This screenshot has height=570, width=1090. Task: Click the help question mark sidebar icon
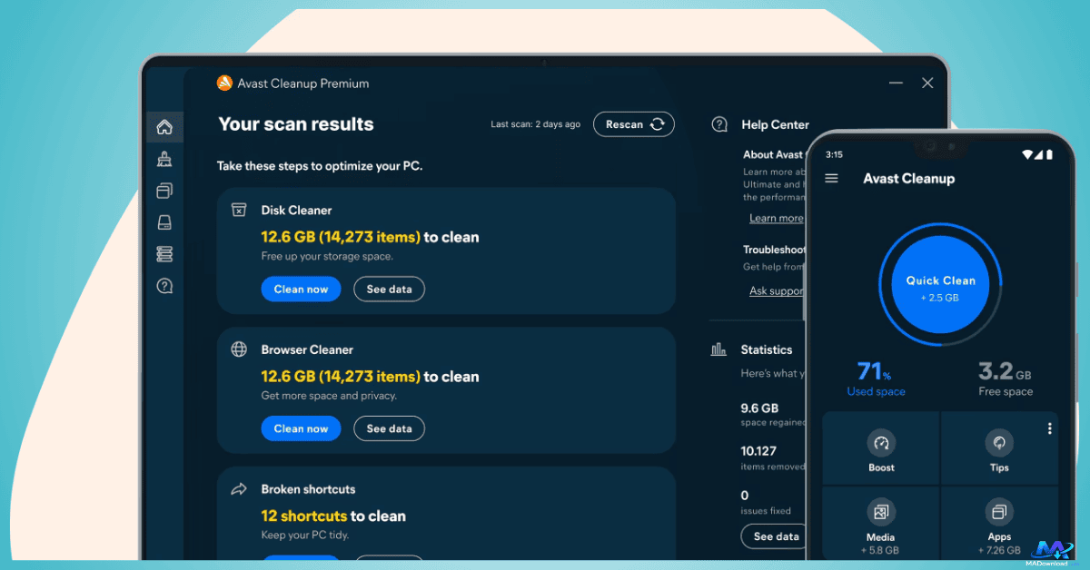(x=164, y=286)
